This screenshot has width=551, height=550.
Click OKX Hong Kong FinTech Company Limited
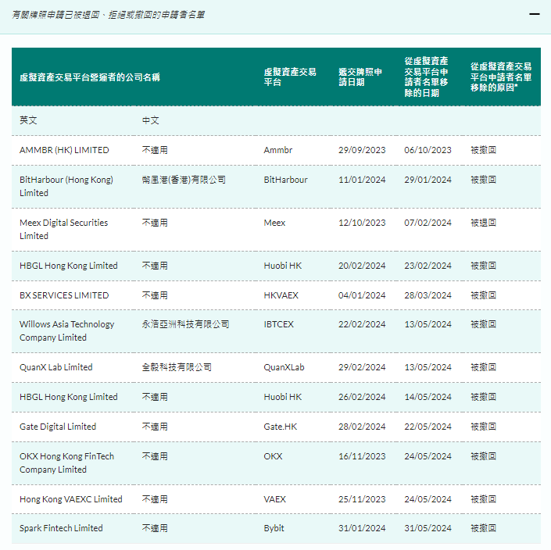66,462
